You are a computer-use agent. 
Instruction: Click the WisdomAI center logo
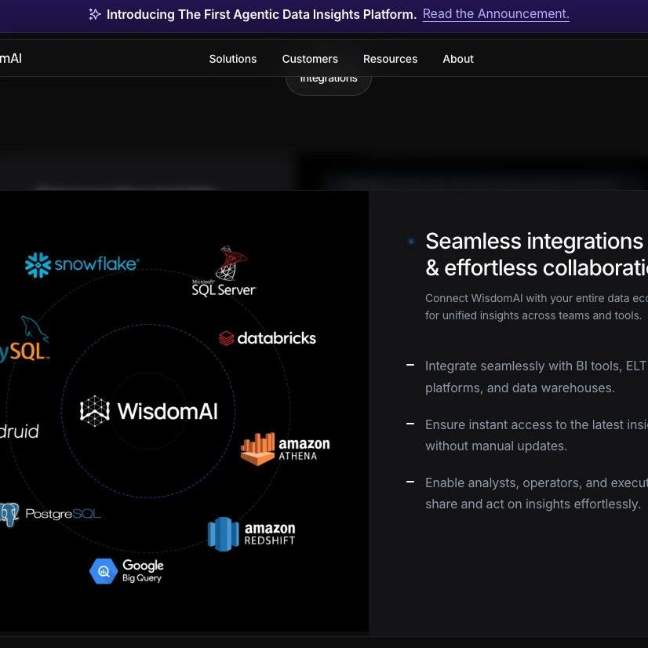[149, 411]
